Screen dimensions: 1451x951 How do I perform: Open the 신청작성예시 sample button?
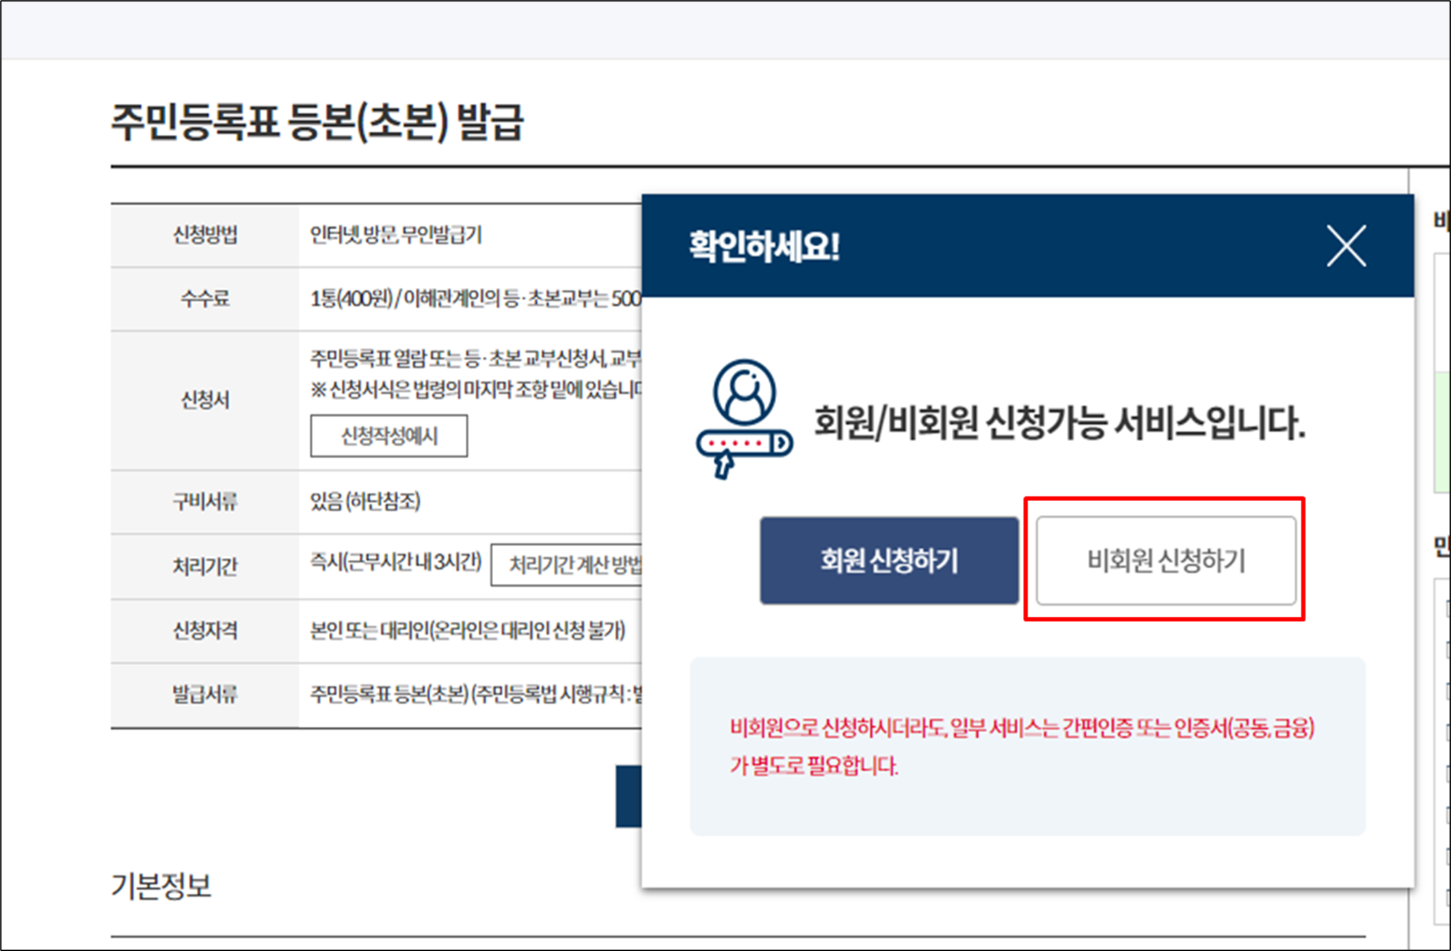[388, 436]
